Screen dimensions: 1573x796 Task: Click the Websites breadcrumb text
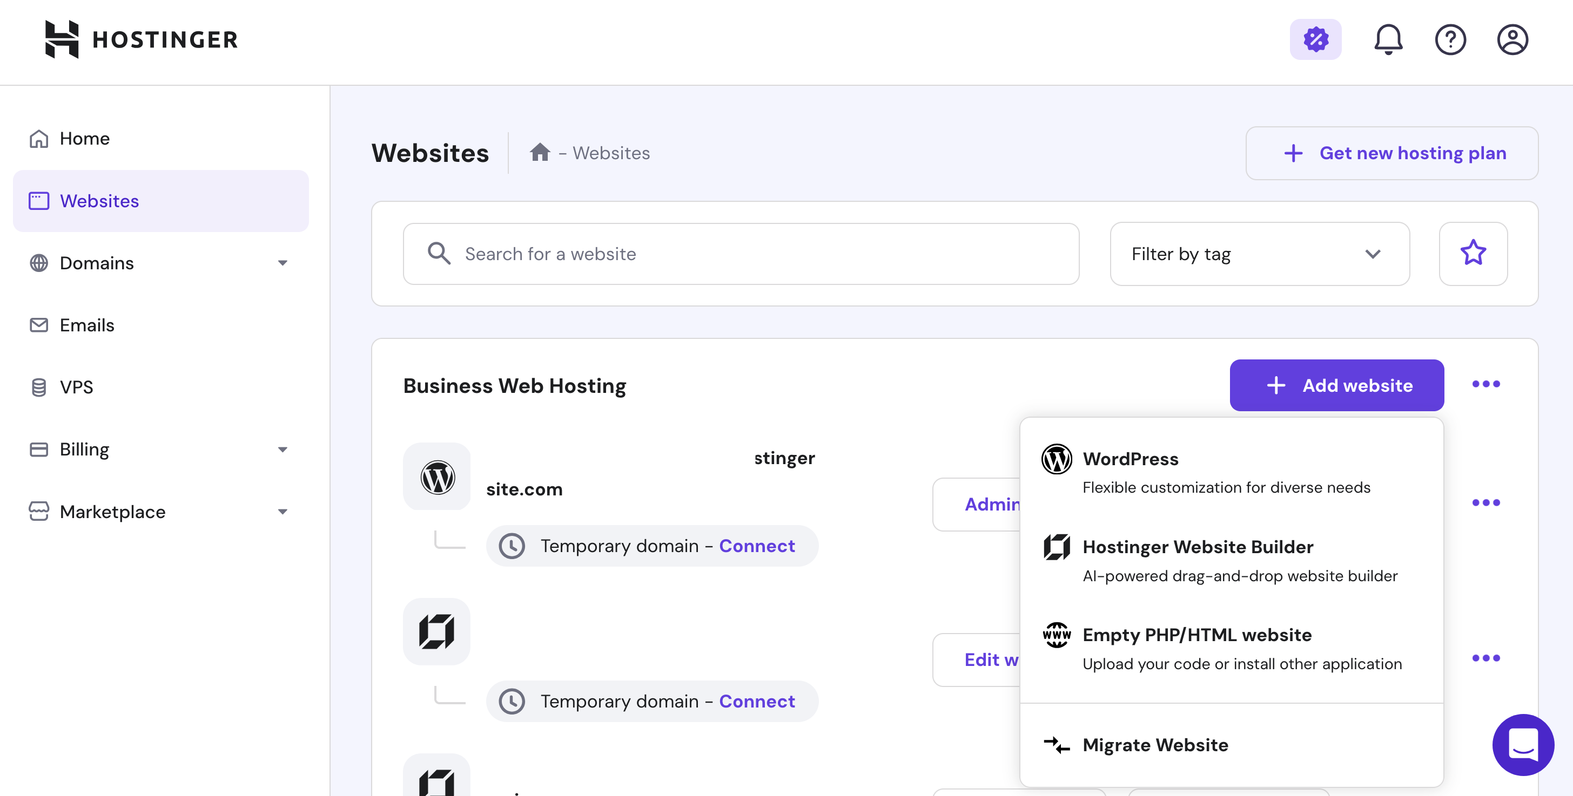(x=611, y=153)
